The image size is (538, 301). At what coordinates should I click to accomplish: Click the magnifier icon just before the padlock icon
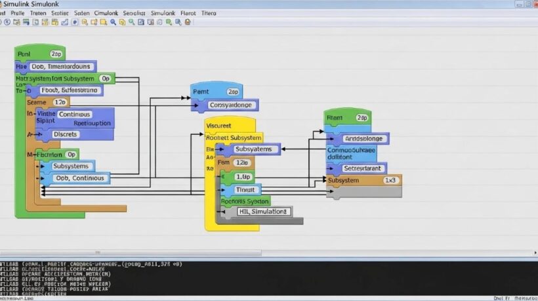[178, 22]
